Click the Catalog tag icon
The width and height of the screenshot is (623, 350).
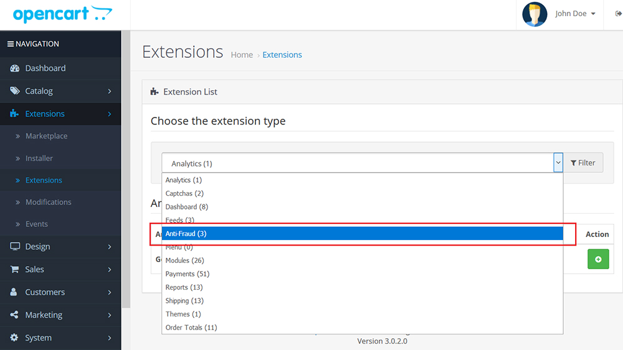[x=15, y=91]
